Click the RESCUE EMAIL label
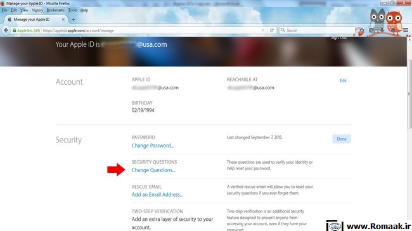Viewport: 412px width, 231px height. pyautogui.click(x=146, y=187)
